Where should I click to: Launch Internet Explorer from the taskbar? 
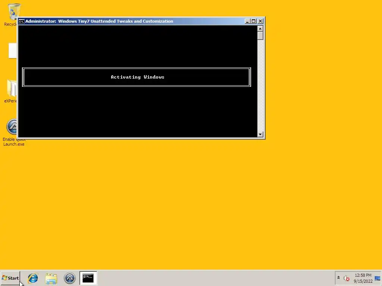coord(33,278)
